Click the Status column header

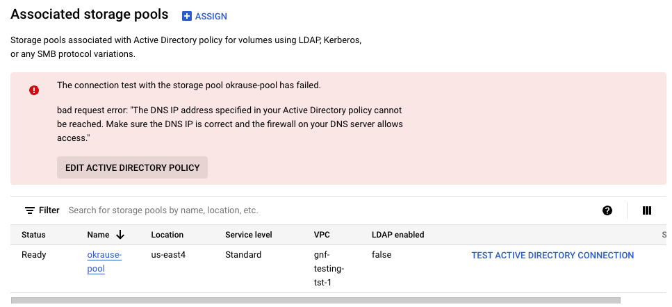coord(33,235)
